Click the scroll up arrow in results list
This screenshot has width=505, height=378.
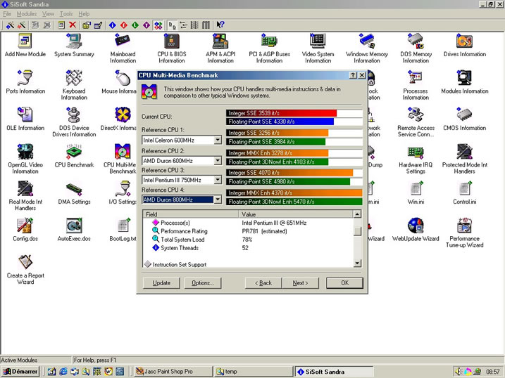[357, 214]
